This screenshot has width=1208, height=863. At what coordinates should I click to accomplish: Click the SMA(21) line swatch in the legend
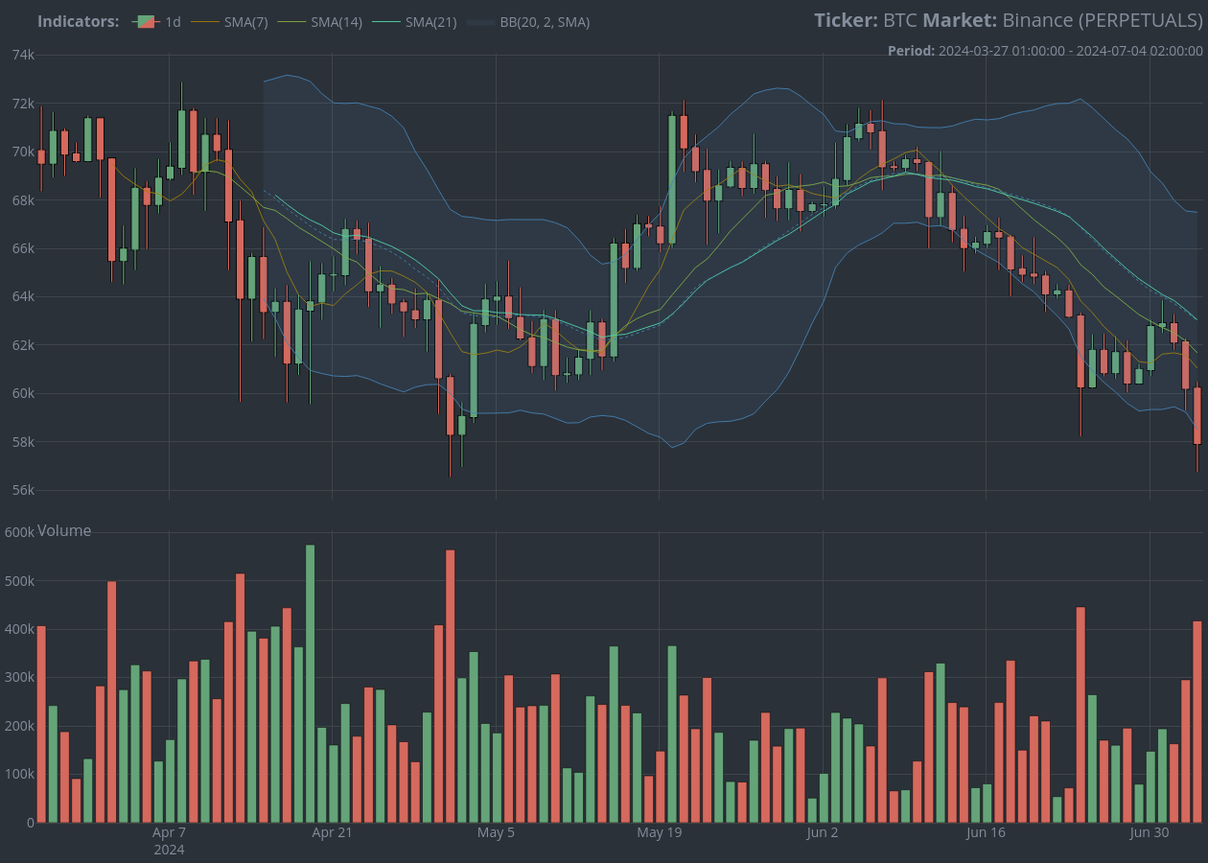(x=386, y=21)
